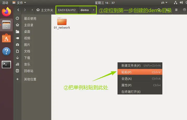Select 回收站 label in the sidebar
Image resolution: width=187 pixels, height=120 pixels.
tap(29, 71)
